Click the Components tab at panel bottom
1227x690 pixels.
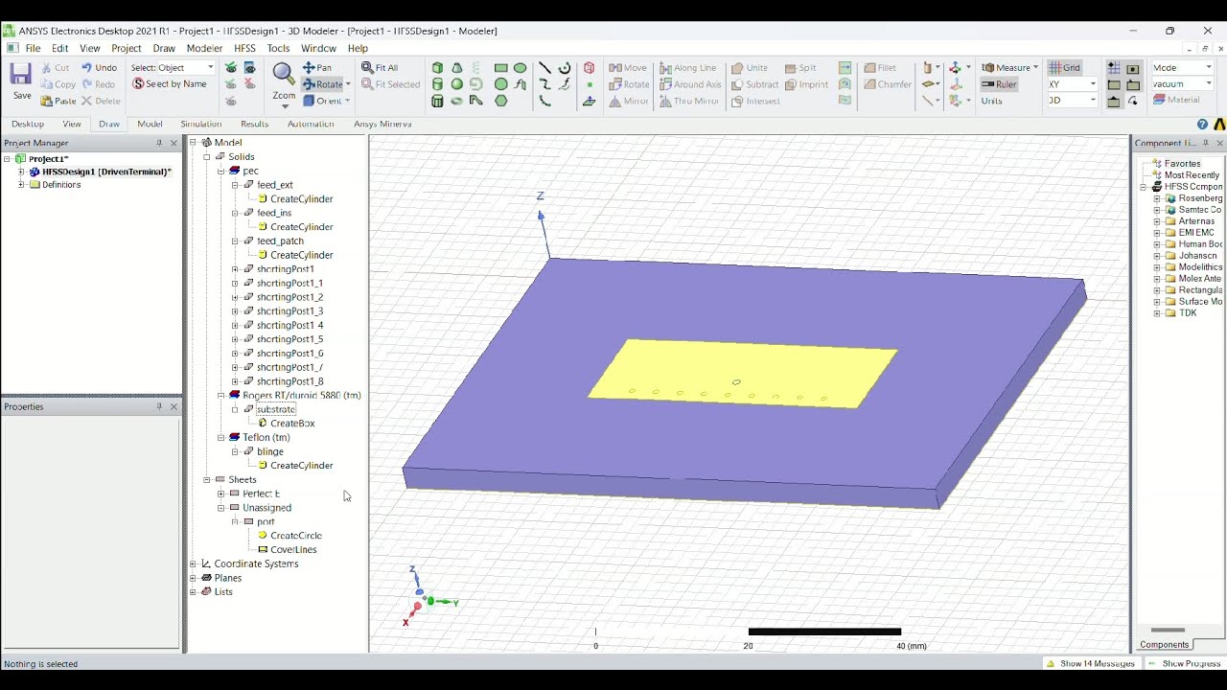(1164, 645)
